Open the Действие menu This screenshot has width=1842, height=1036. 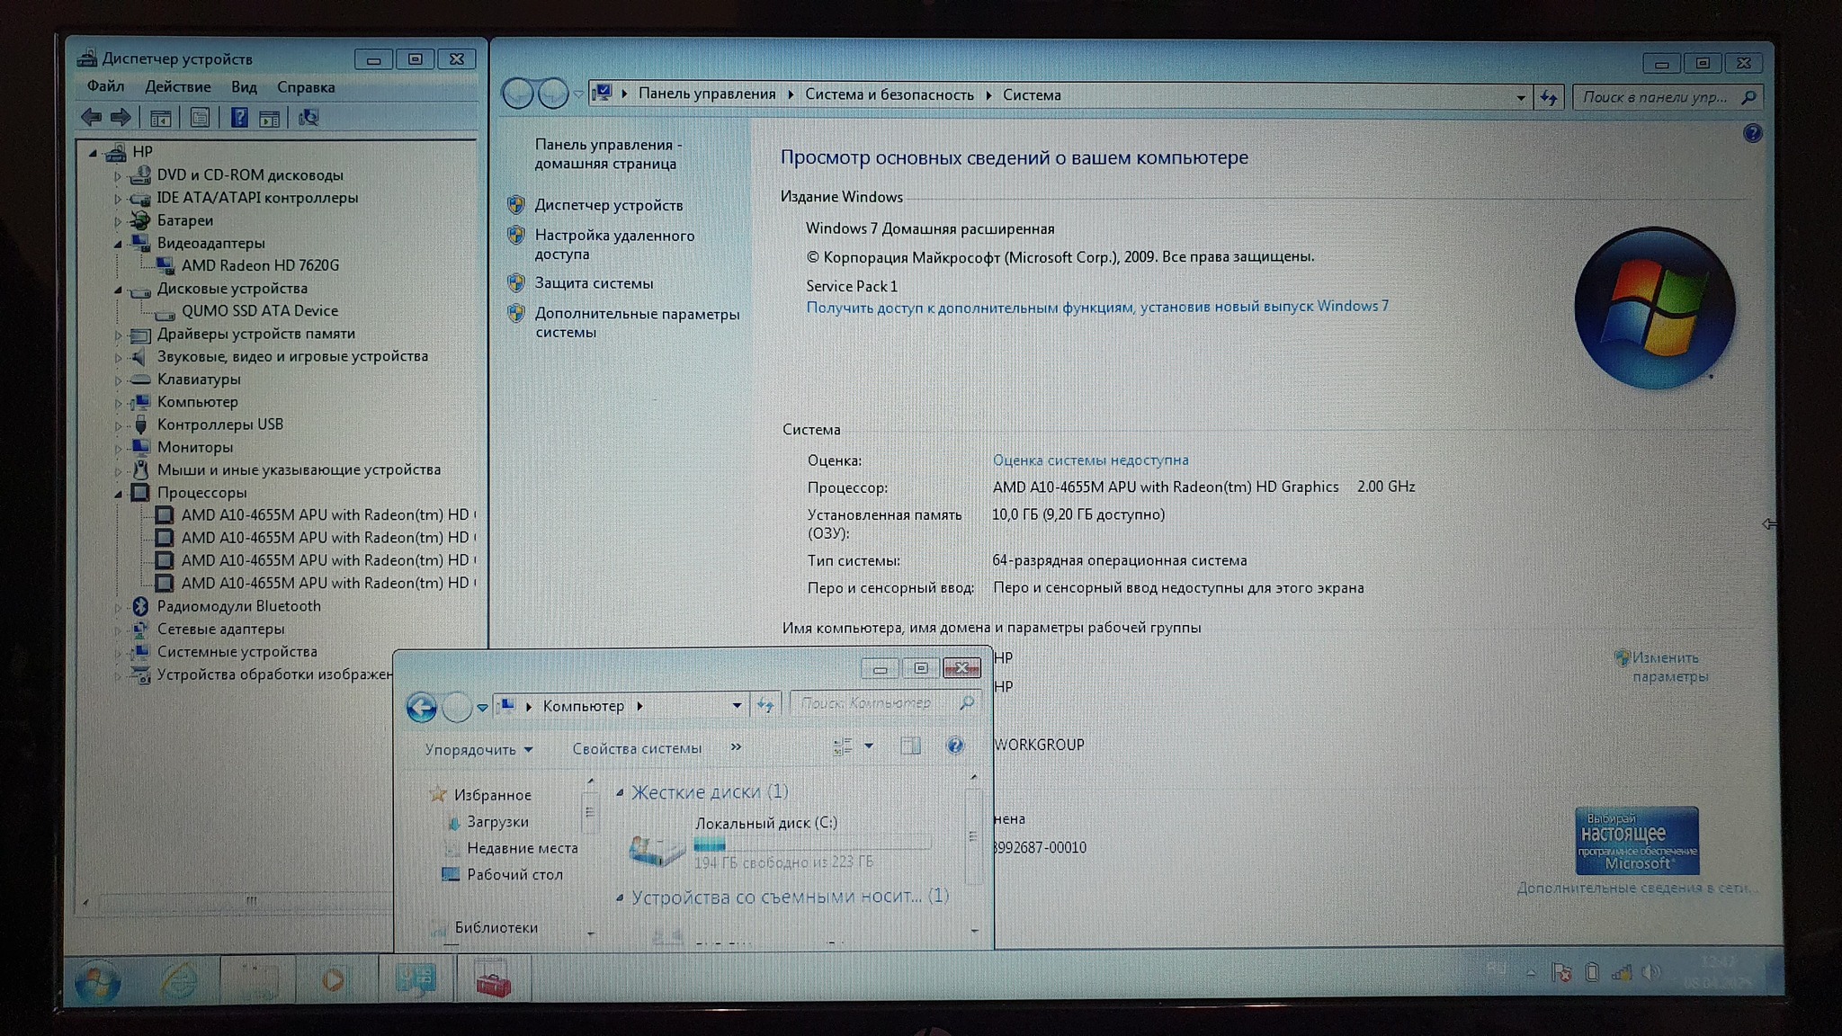177,87
